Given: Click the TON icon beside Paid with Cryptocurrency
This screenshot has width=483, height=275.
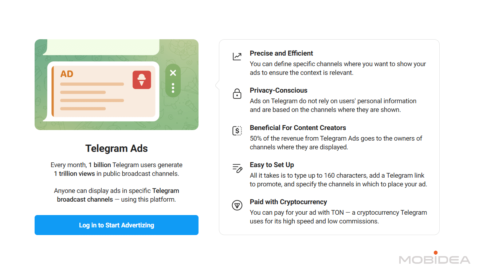Looking at the screenshot, I should [x=237, y=205].
